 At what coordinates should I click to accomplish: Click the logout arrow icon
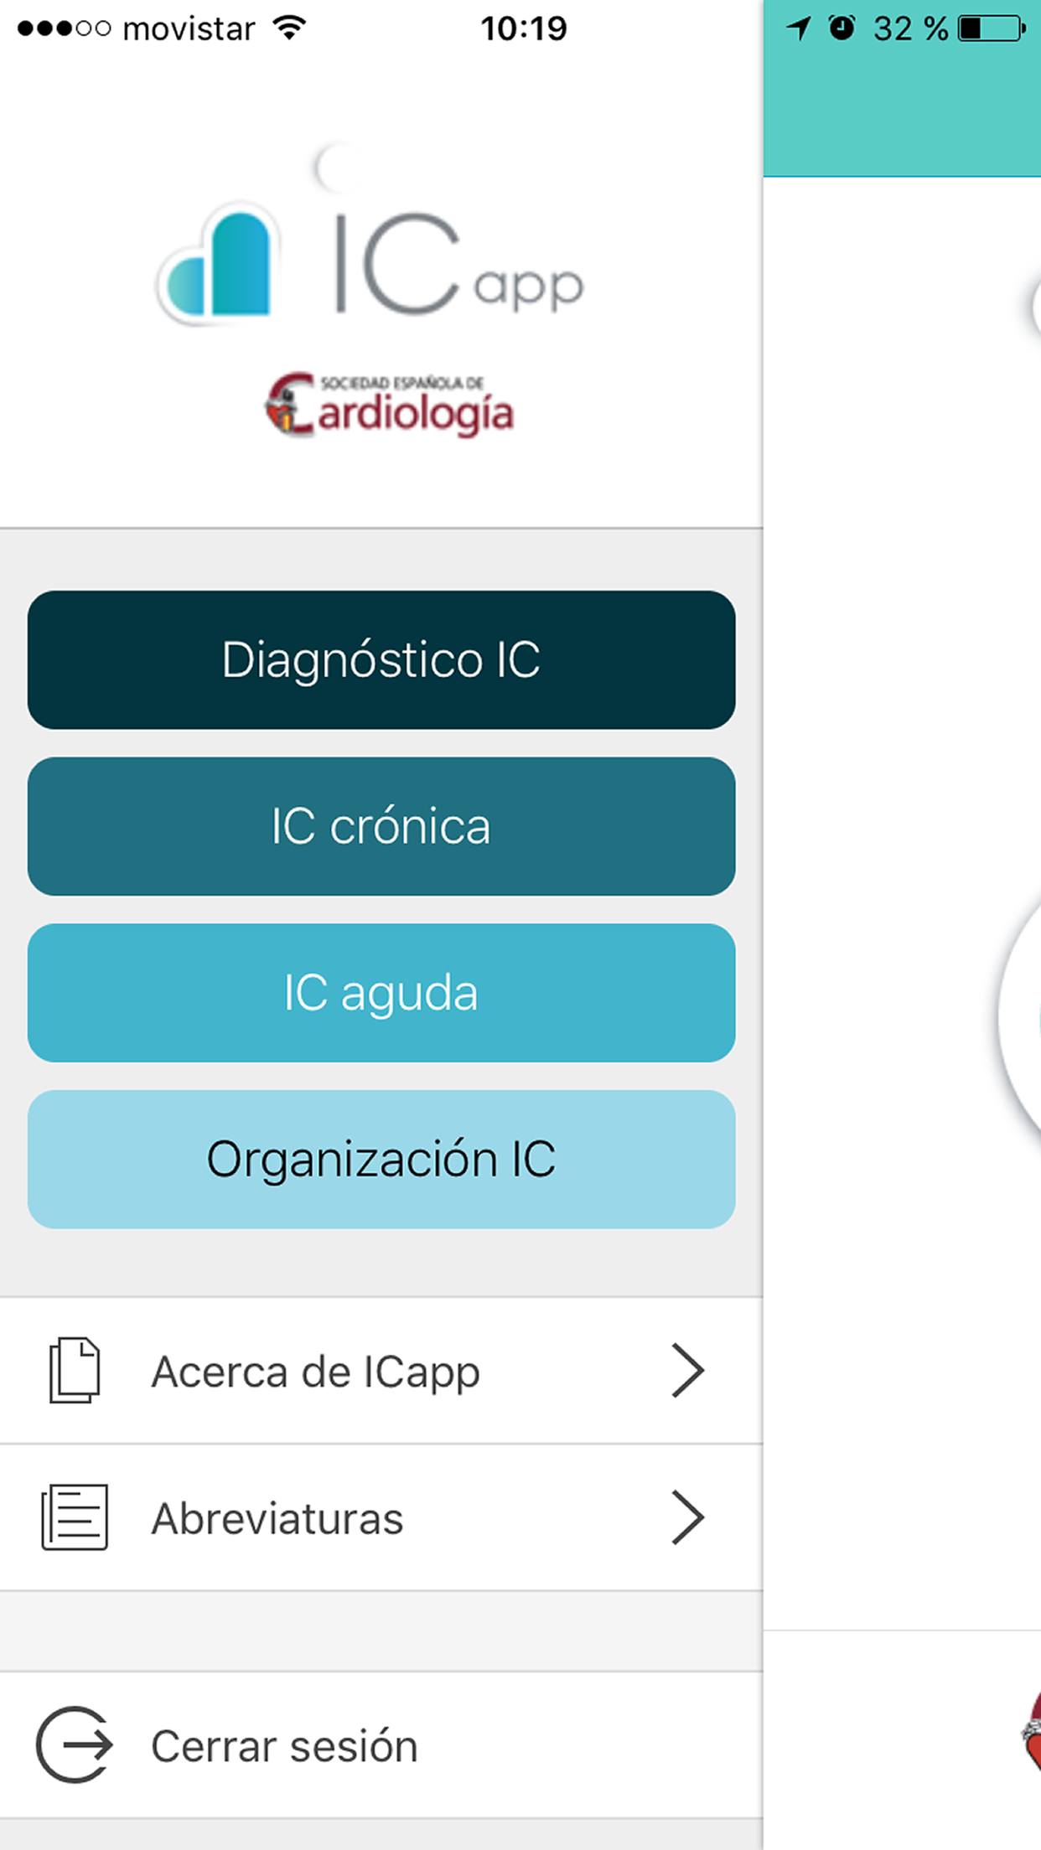74,1745
